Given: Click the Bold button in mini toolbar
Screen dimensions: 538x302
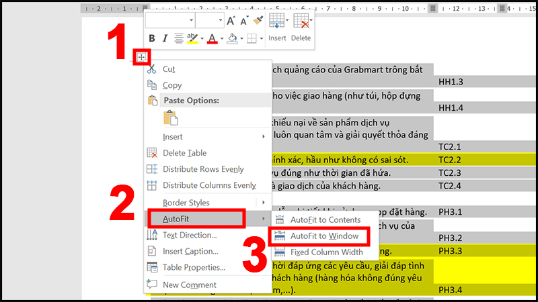Looking at the screenshot, I should 152,38.
